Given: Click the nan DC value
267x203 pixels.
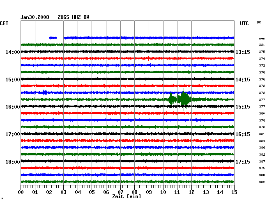Looking at the screenshot, I should [x=262, y=39].
